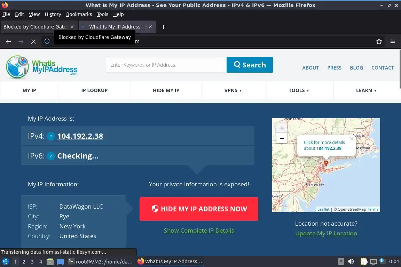
Task: Open Update My IP Location link
Action: coord(326,233)
